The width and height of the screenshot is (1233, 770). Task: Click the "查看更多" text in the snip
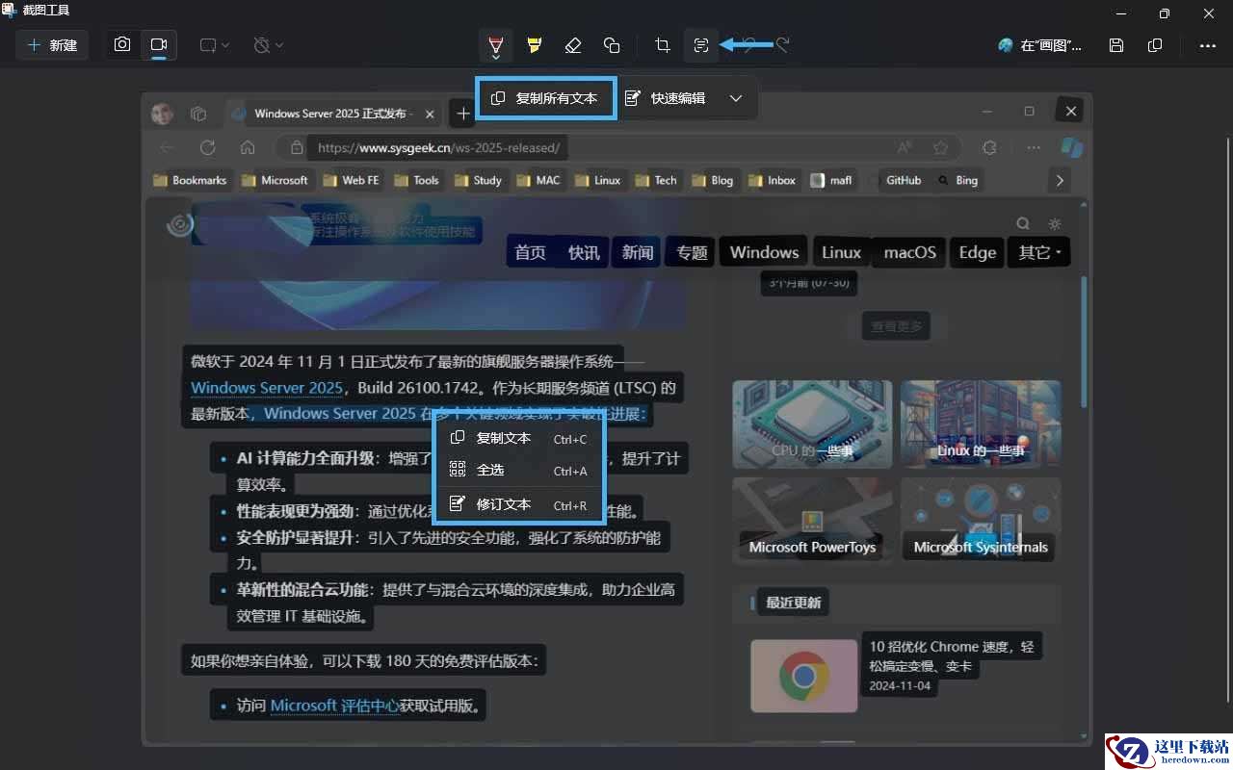click(x=897, y=327)
